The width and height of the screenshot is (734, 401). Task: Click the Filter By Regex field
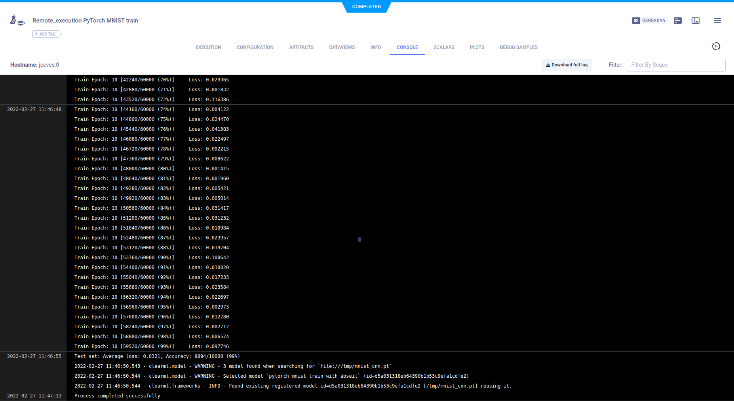675,65
